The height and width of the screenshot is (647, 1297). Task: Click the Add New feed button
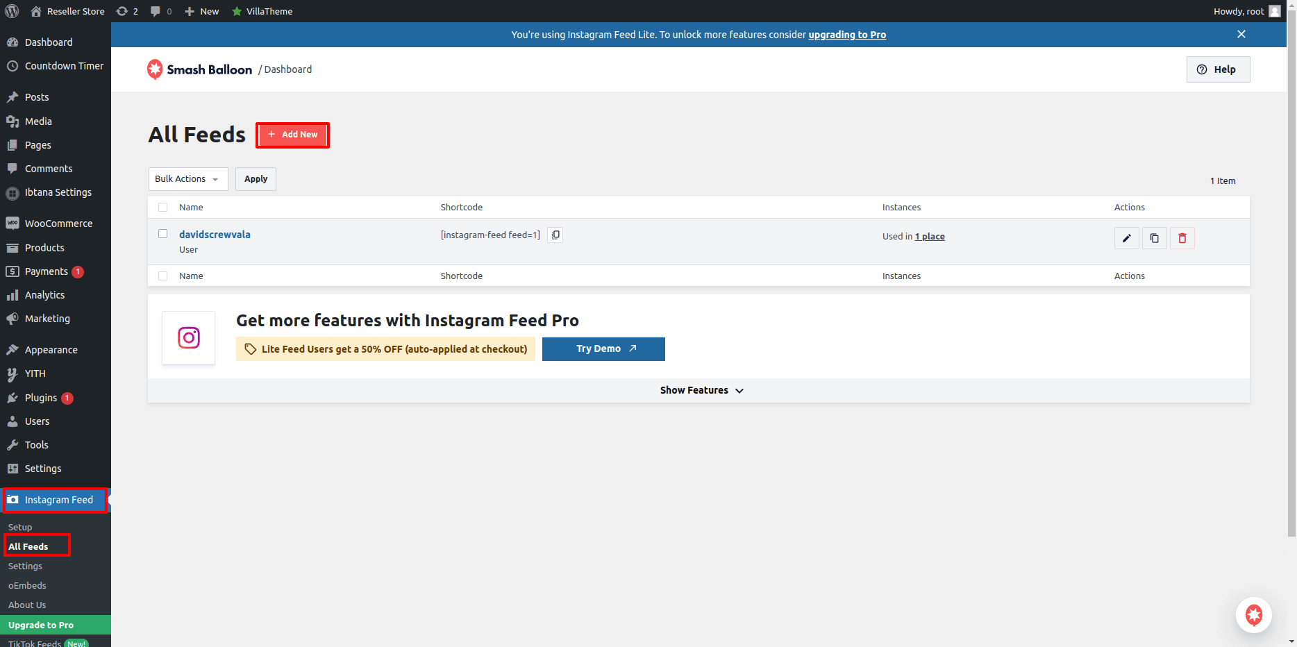(x=292, y=135)
